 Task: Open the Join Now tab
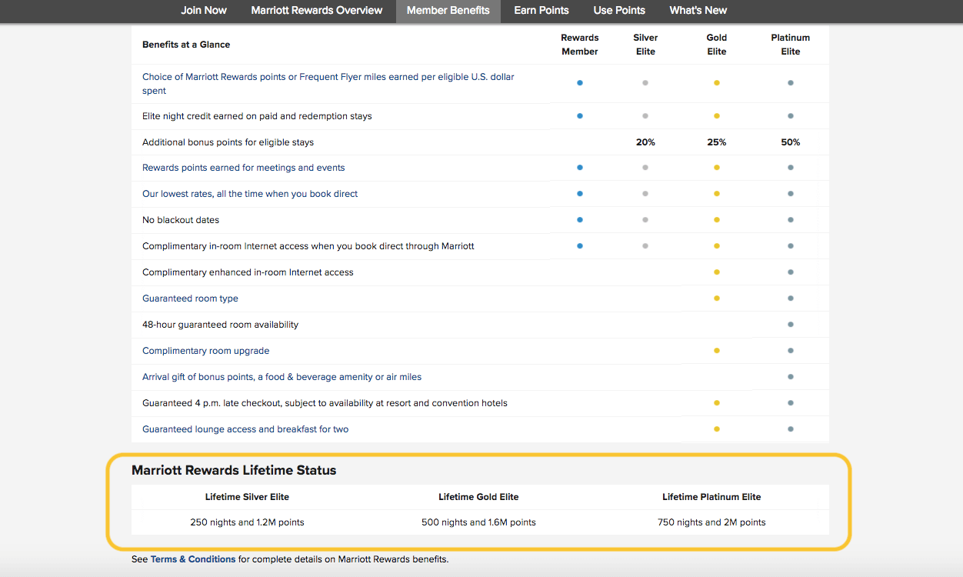pyautogui.click(x=204, y=11)
